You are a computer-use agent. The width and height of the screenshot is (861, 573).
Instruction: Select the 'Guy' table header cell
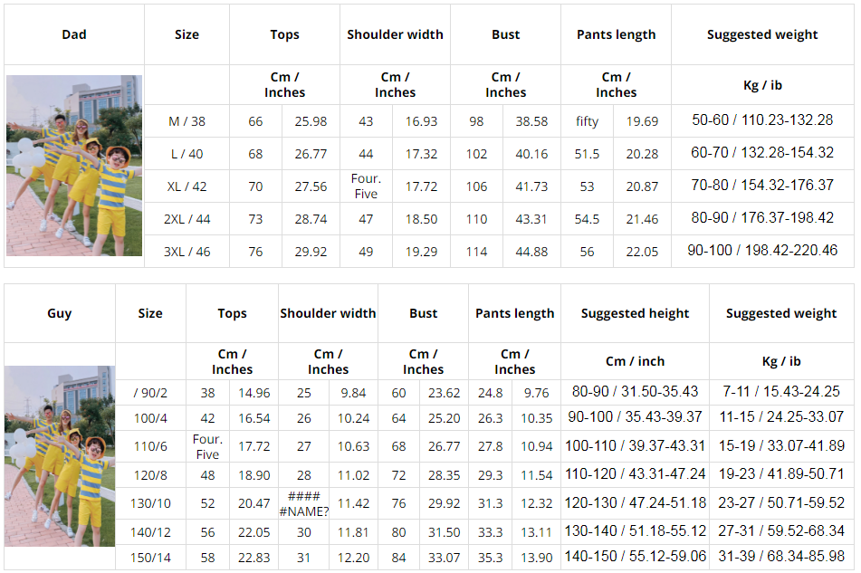click(60, 313)
